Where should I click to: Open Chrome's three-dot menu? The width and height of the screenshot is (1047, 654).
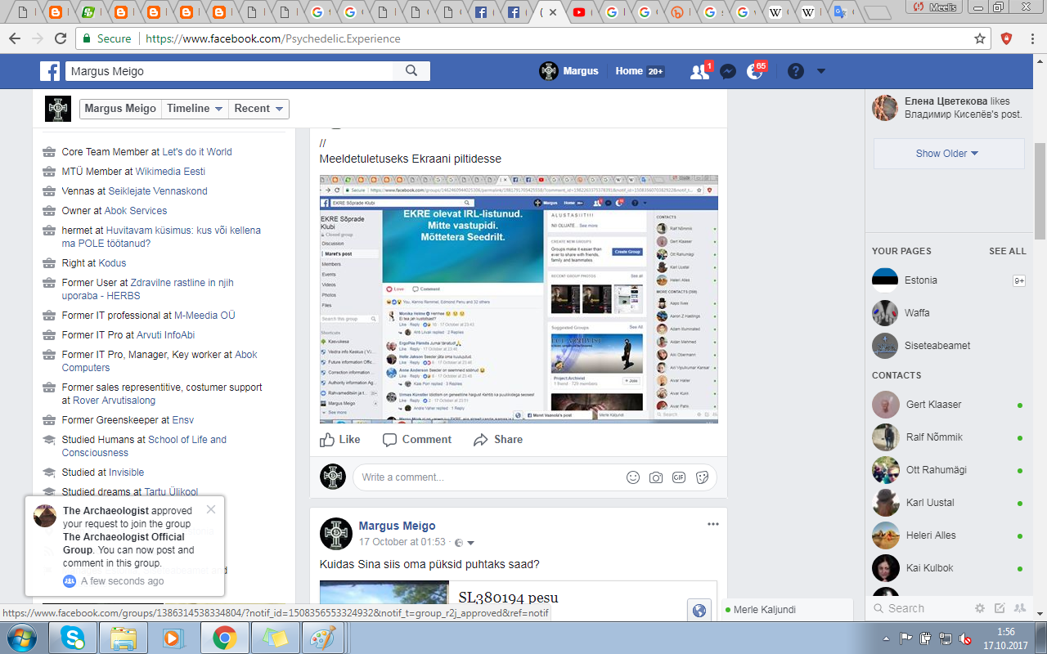click(1033, 38)
